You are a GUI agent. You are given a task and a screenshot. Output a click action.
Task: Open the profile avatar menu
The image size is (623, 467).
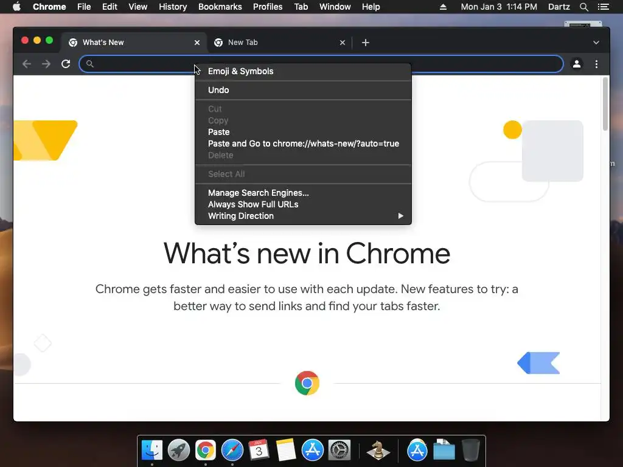577,64
